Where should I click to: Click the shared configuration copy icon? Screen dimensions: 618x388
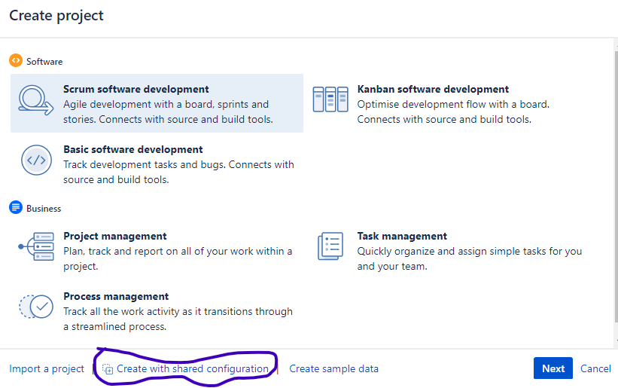(108, 369)
